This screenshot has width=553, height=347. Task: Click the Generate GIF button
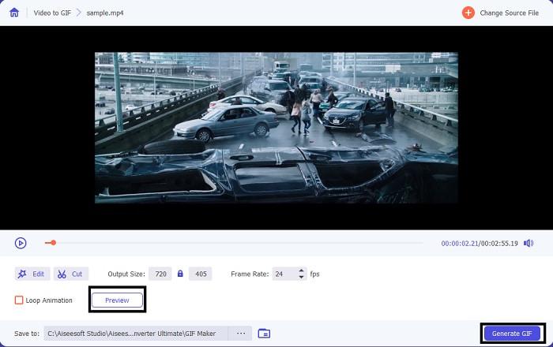tap(512, 334)
